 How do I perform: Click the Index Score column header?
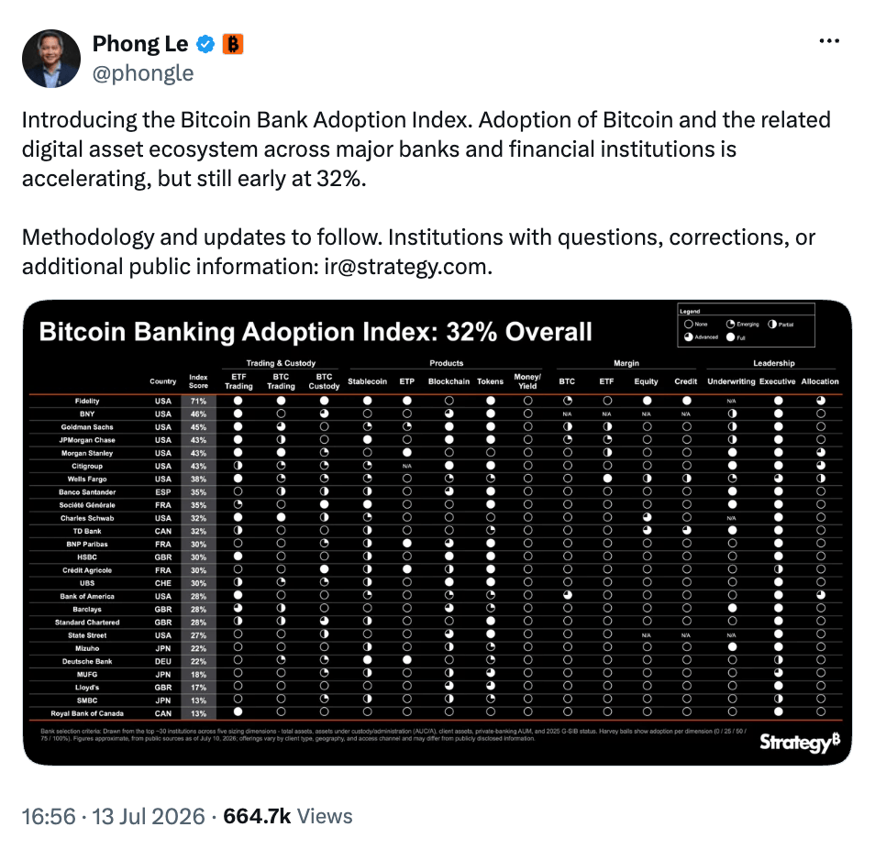click(x=198, y=381)
